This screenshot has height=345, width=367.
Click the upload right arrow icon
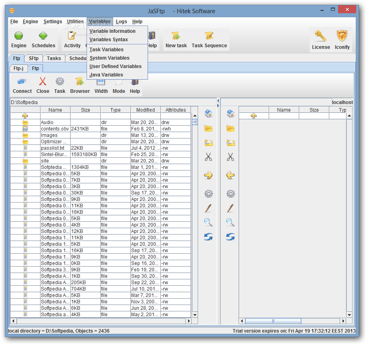(x=208, y=175)
